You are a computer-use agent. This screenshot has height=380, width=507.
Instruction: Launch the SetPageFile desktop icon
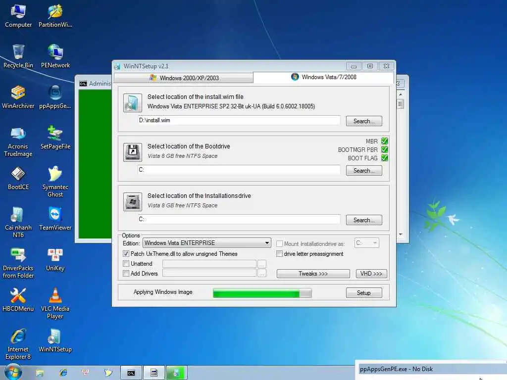(x=55, y=138)
